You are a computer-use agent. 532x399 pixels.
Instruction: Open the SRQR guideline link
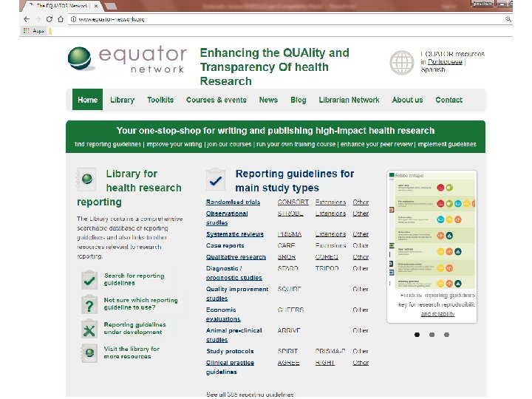pyautogui.click(x=287, y=257)
